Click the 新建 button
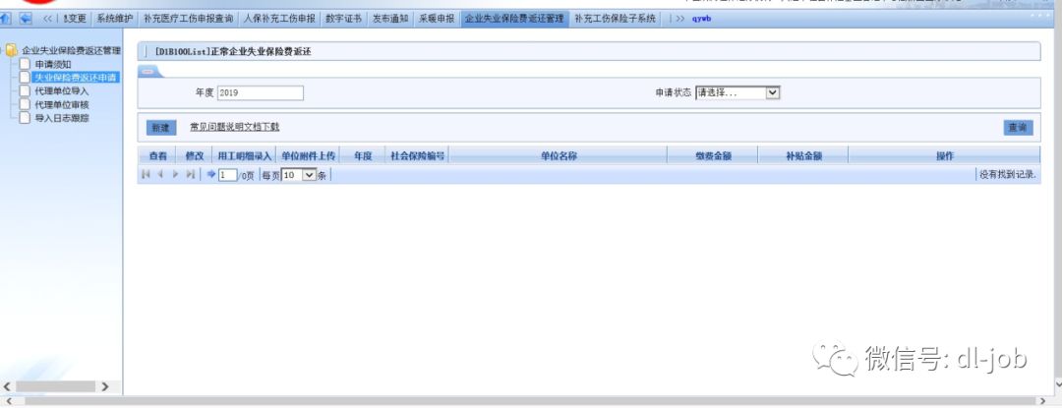This screenshot has width=1062, height=408. point(160,127)
